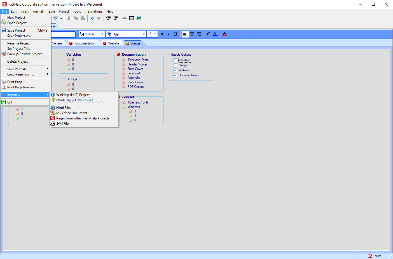This screenshot has width=393, height=259.
Task: Uncheck the Documentation option checkbox
Action: pos(175,75)
